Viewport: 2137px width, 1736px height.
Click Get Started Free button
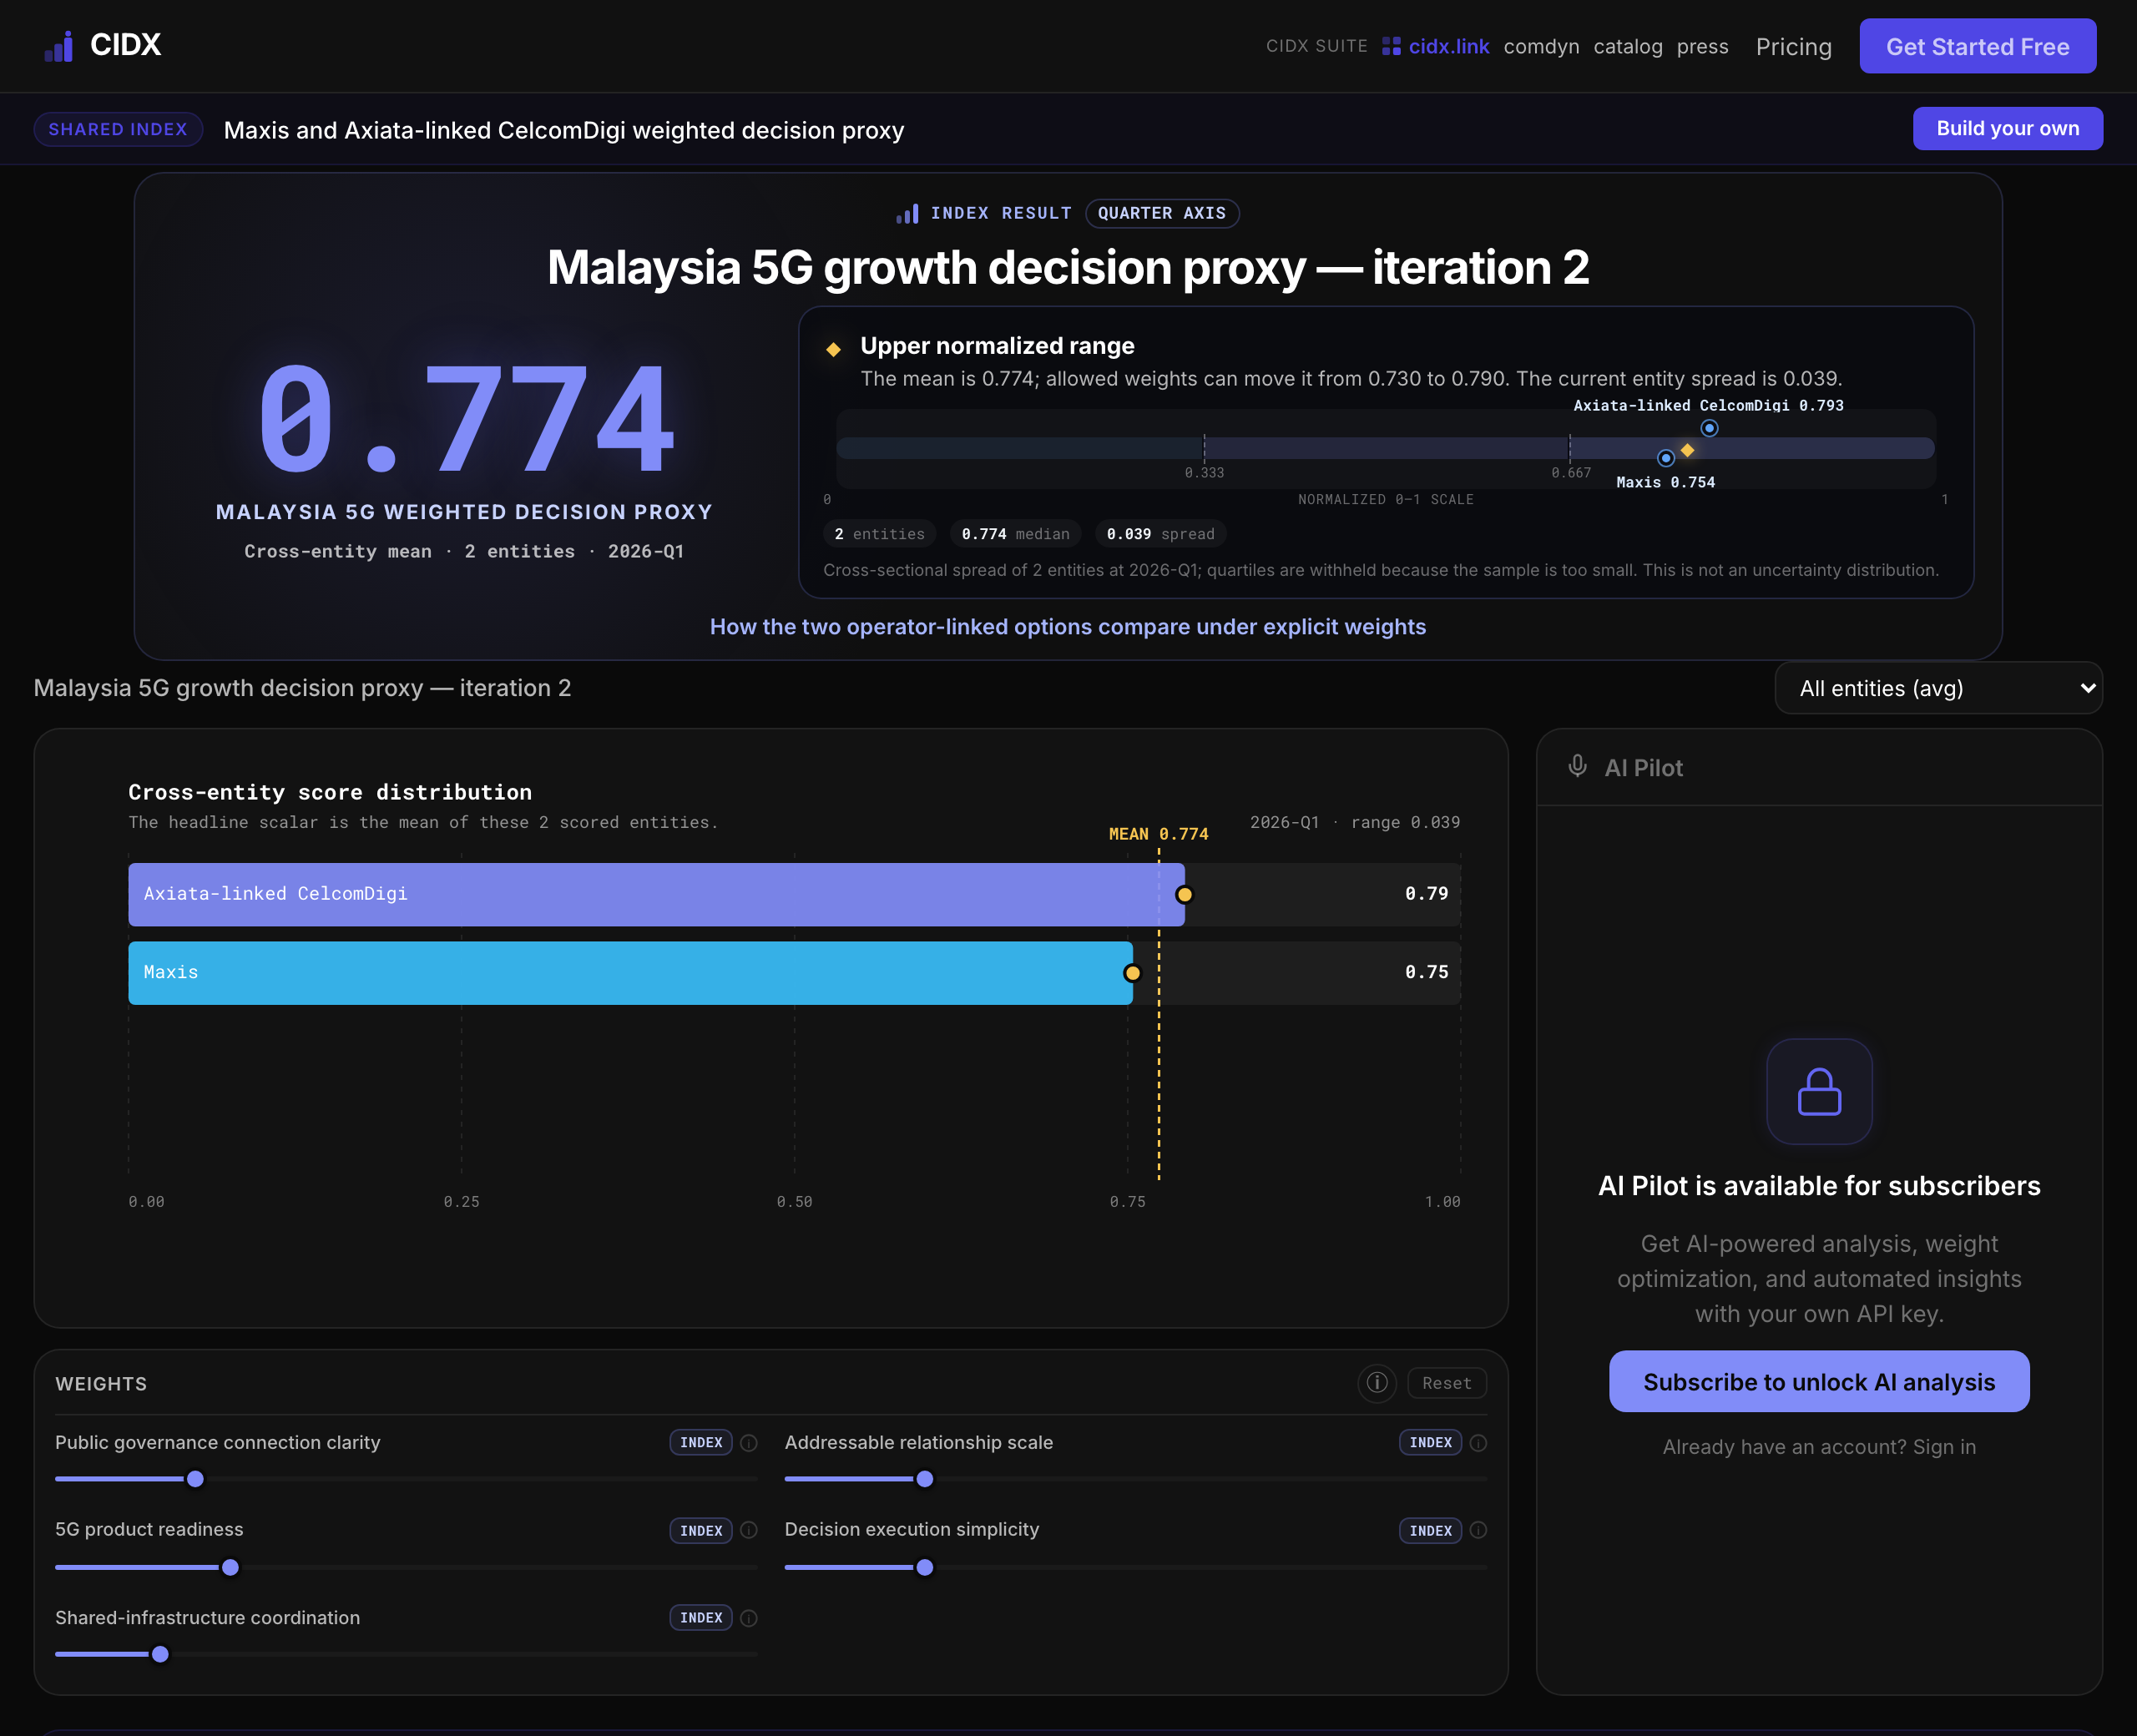(1977, 46)
